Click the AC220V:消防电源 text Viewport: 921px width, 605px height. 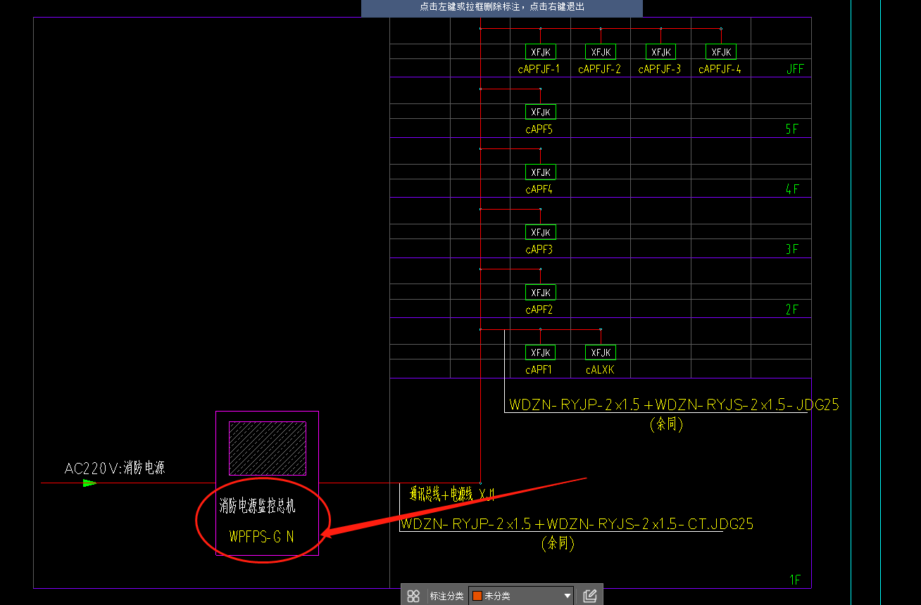tap(115, 468)
